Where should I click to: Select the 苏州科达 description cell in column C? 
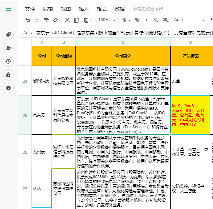[x=123, y=188]
